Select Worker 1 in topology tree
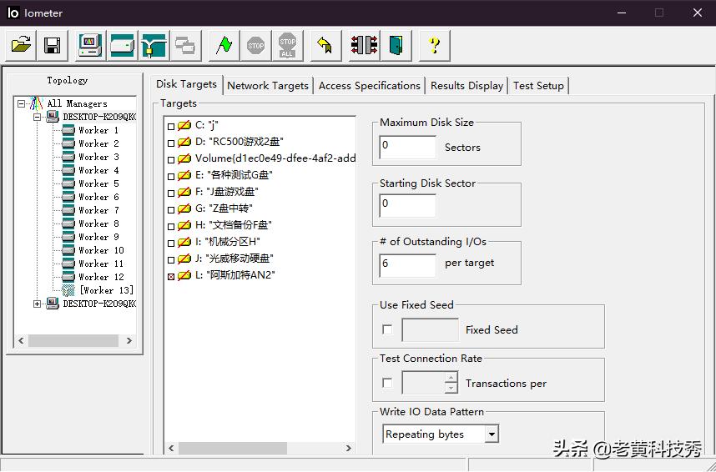This screenshot has width=716, height=472. point(98,130)
